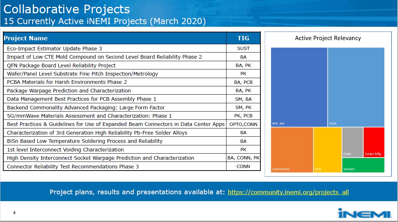Select the Impact of Low CTE Mold Compound row

tap(132, 57)
